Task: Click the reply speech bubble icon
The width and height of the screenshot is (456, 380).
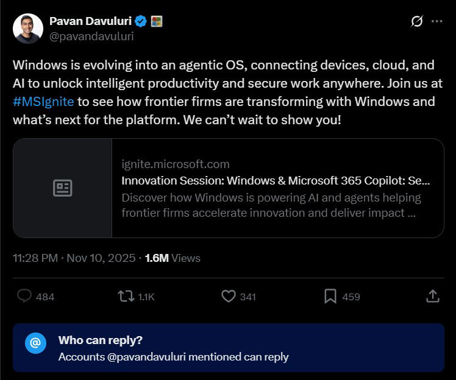Action: [x=24, y=297]
